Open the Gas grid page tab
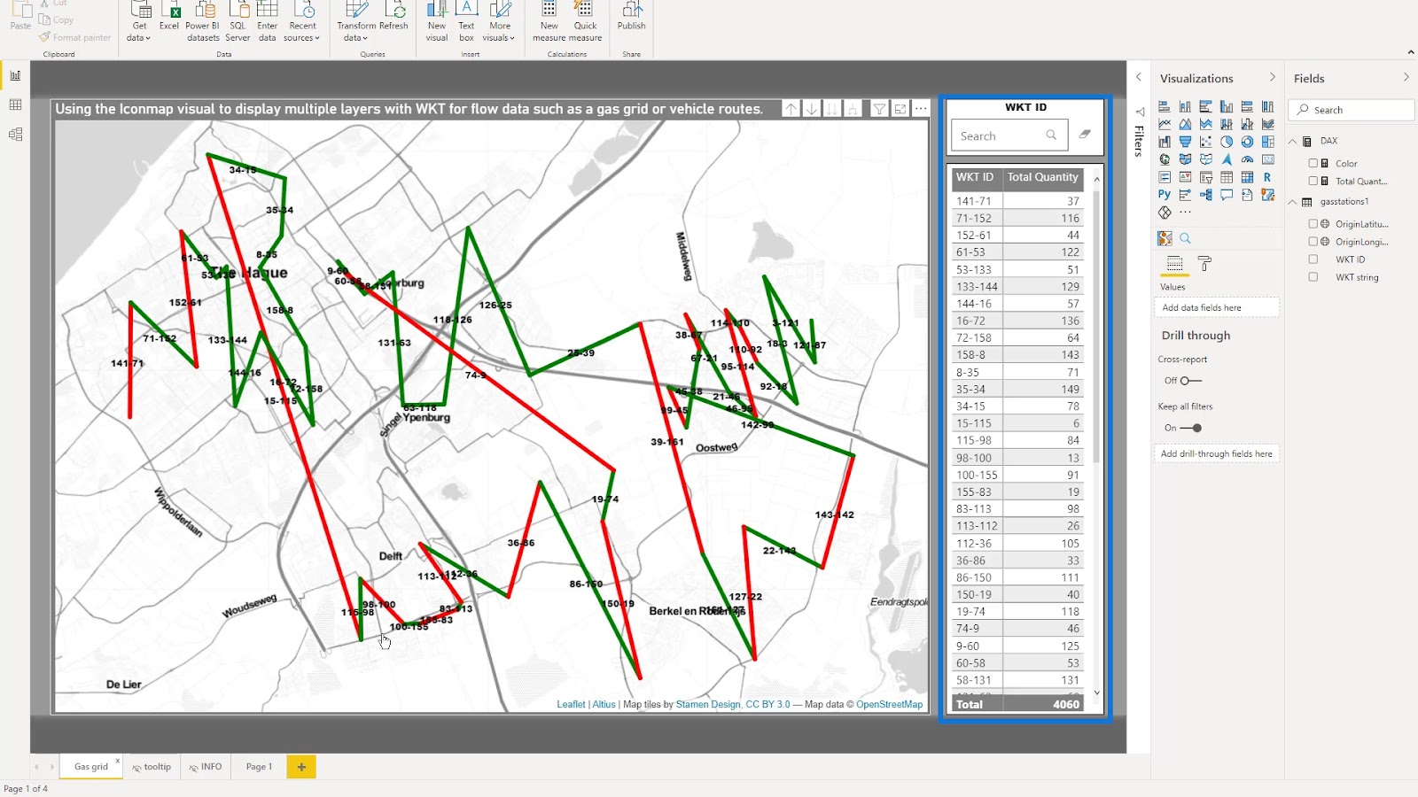The image size is (1418, 797). 91,767
